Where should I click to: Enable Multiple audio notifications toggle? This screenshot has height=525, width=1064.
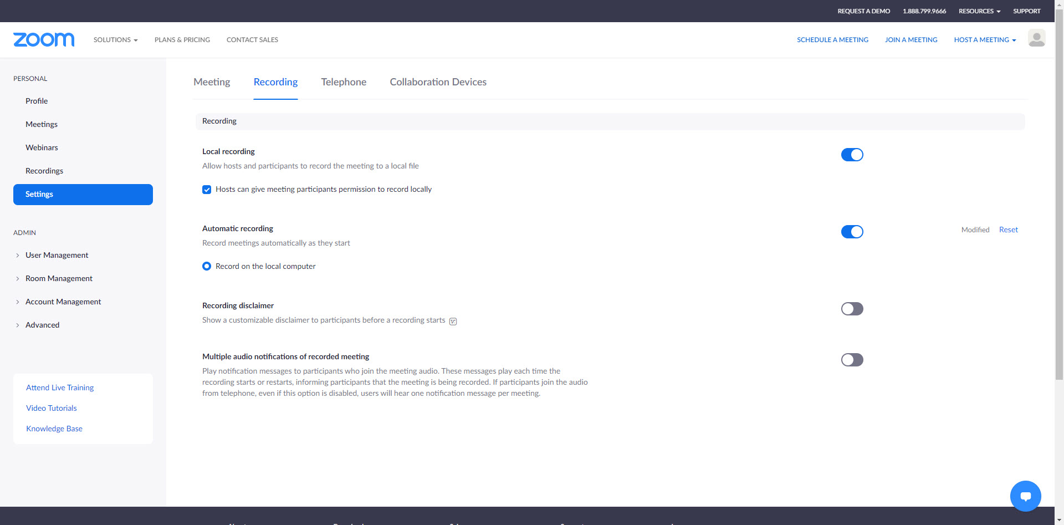click(852, 360)
